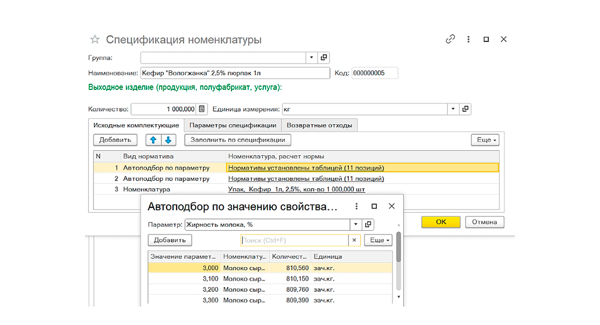The width and height of the screenshot is (600, 325).
Task: Click Заполнить по спецификации button
Action: pos(238,140)
